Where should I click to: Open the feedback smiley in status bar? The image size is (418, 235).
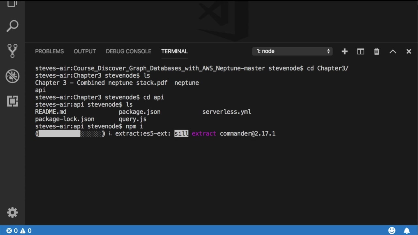(x=392, y=230)
